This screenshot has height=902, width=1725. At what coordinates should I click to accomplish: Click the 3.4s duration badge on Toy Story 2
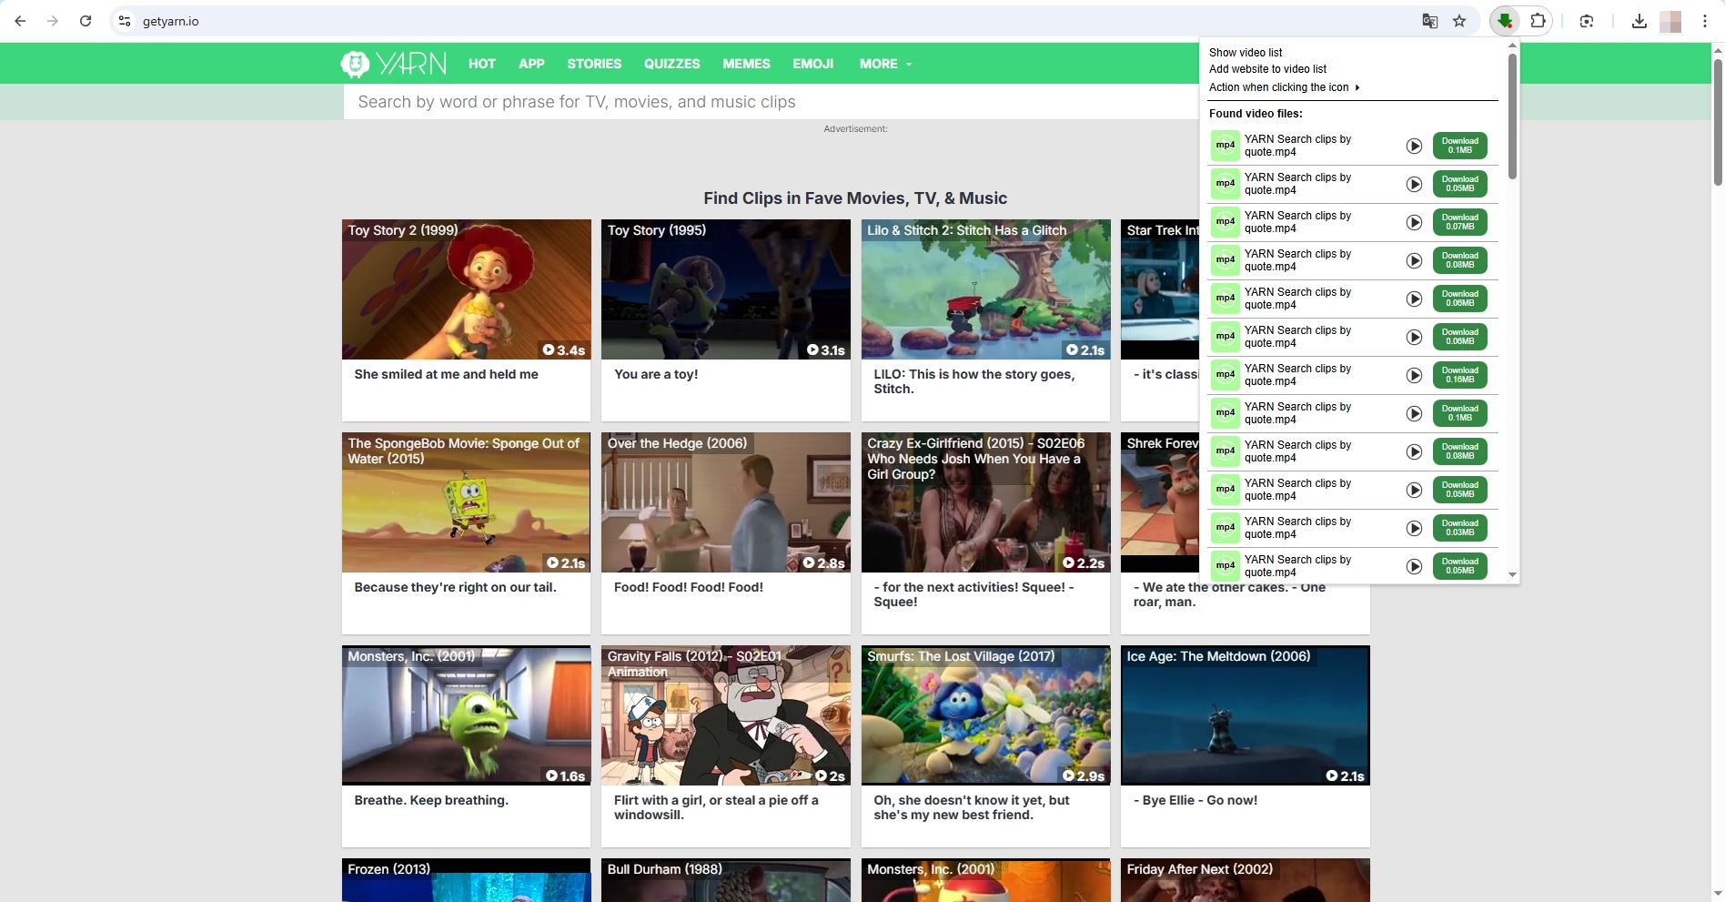pos(564,350)
